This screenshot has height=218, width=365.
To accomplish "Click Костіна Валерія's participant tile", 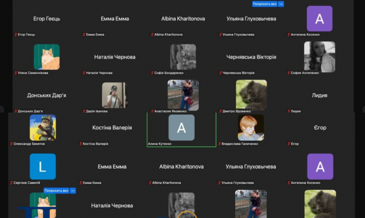I will coord(112,129).
